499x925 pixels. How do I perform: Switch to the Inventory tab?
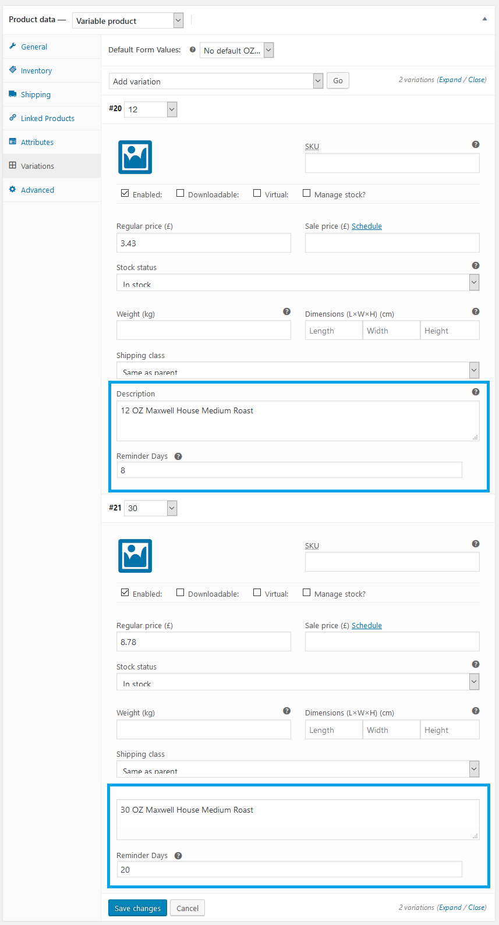click(36, 70)
